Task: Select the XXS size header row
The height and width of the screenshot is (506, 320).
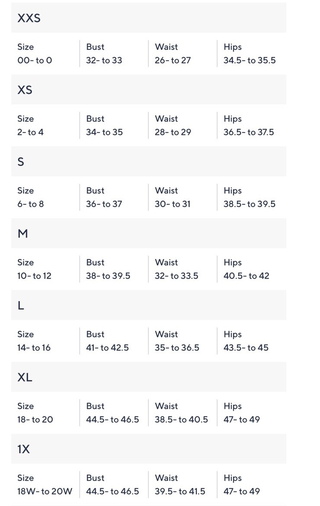Action: pos(149,18)
